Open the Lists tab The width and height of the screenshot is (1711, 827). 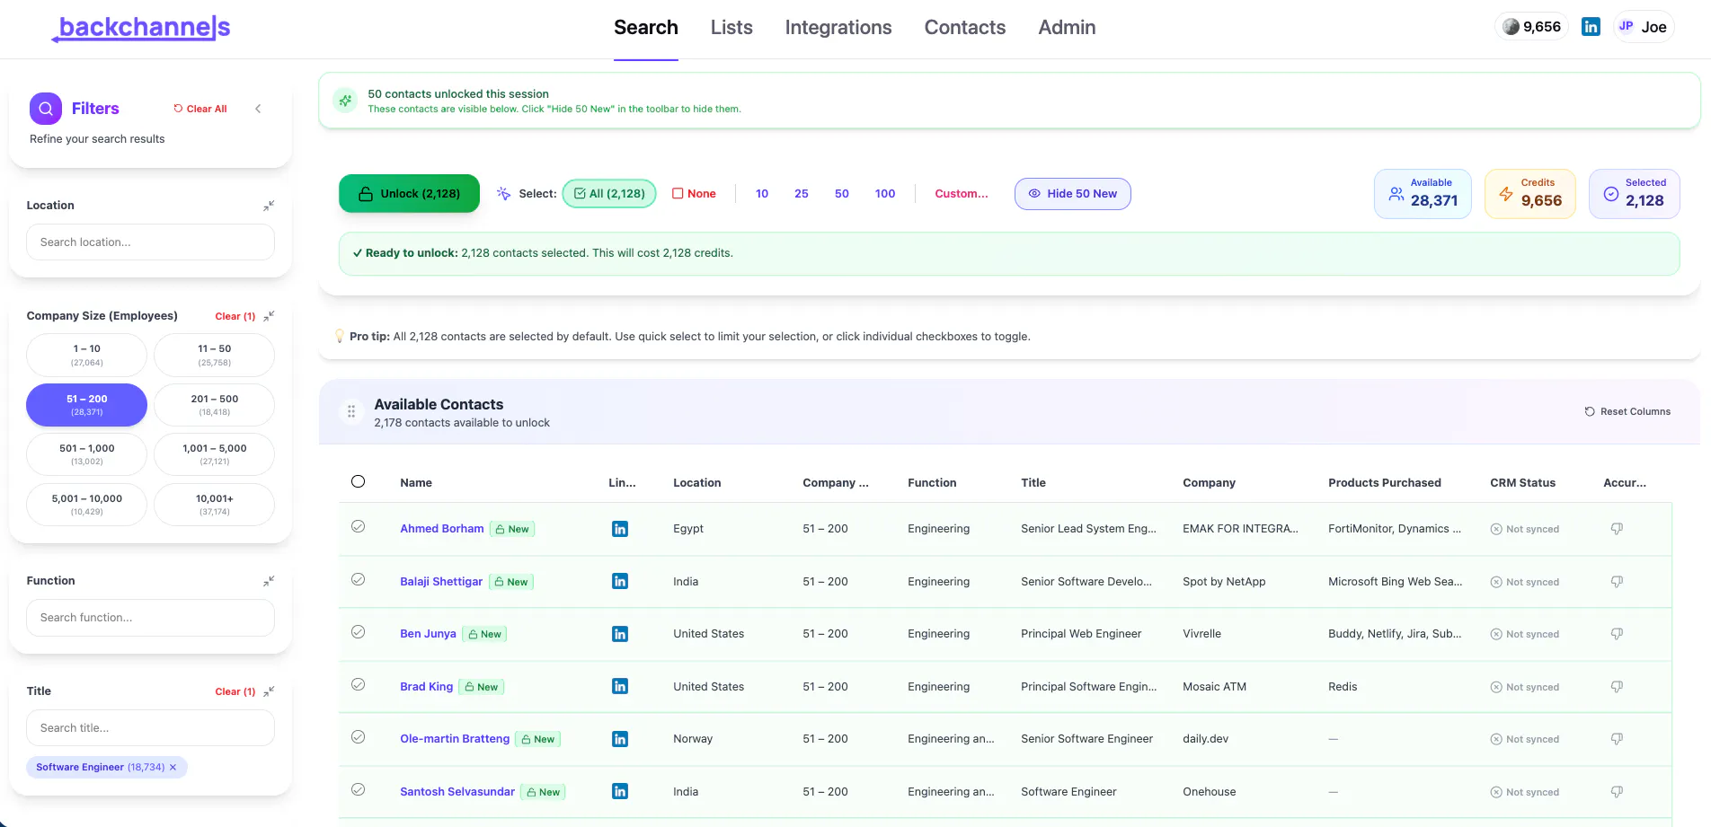click(x=731, y=28)
